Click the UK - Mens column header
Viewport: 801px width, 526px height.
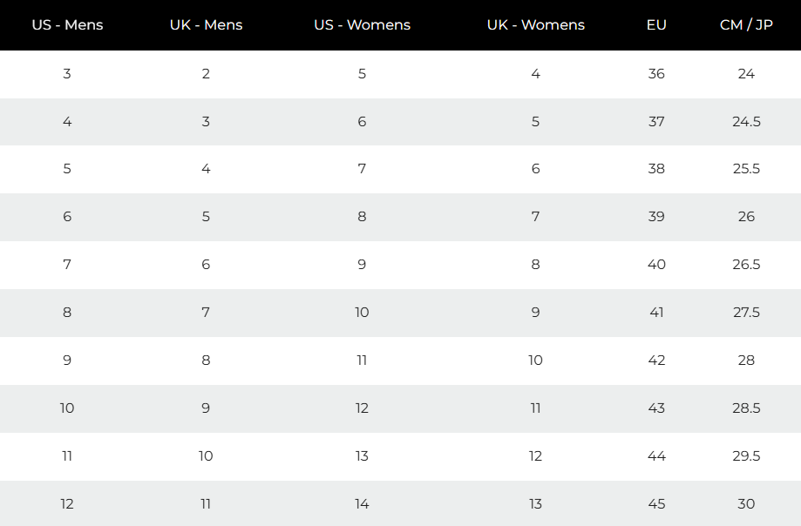pyautogui.click(x=206, y=24)
